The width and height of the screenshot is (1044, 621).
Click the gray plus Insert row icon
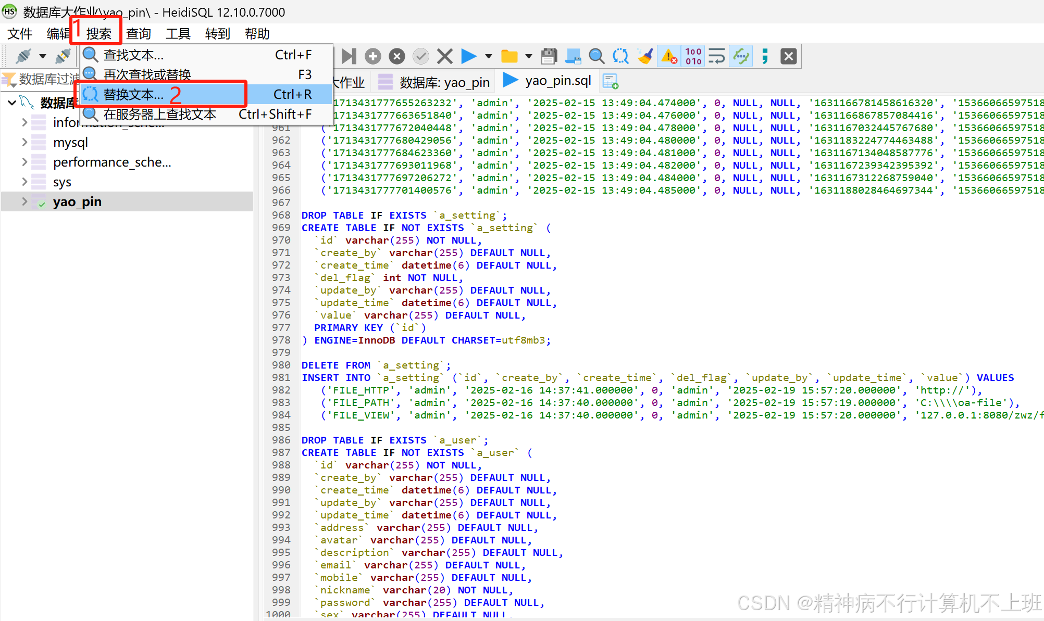372,56
